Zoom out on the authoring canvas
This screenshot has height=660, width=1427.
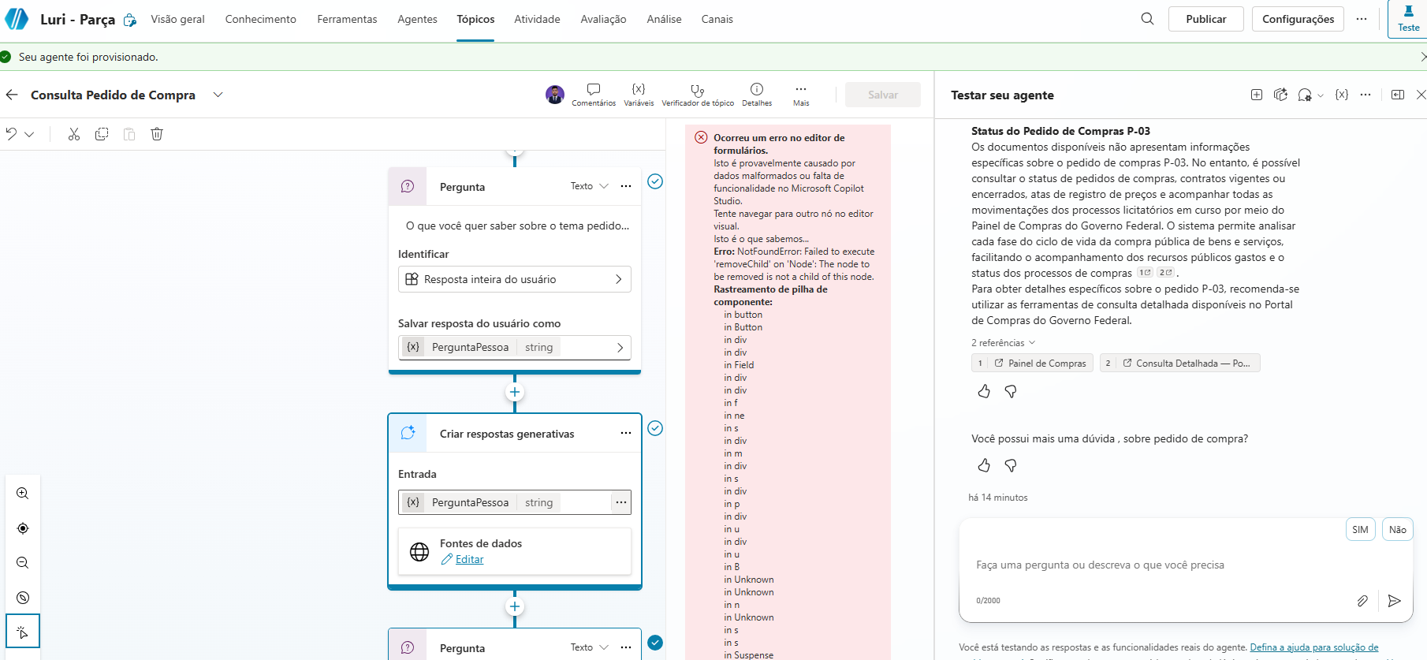23,563
